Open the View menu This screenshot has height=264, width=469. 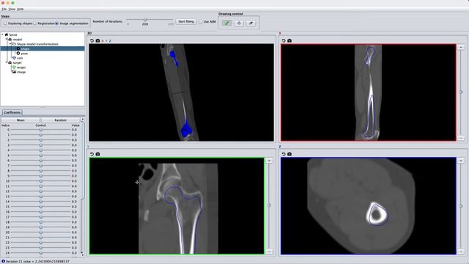(12, 10)
